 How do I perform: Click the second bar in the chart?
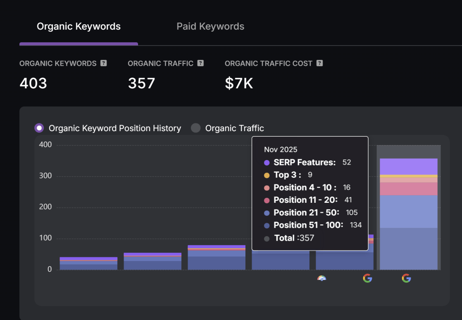pos(152,262)
